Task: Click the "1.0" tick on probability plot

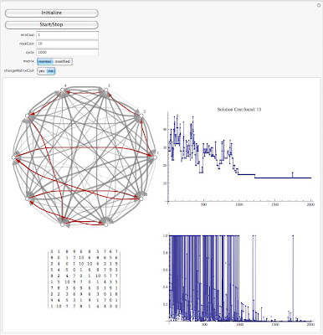Action: [165, 235]
